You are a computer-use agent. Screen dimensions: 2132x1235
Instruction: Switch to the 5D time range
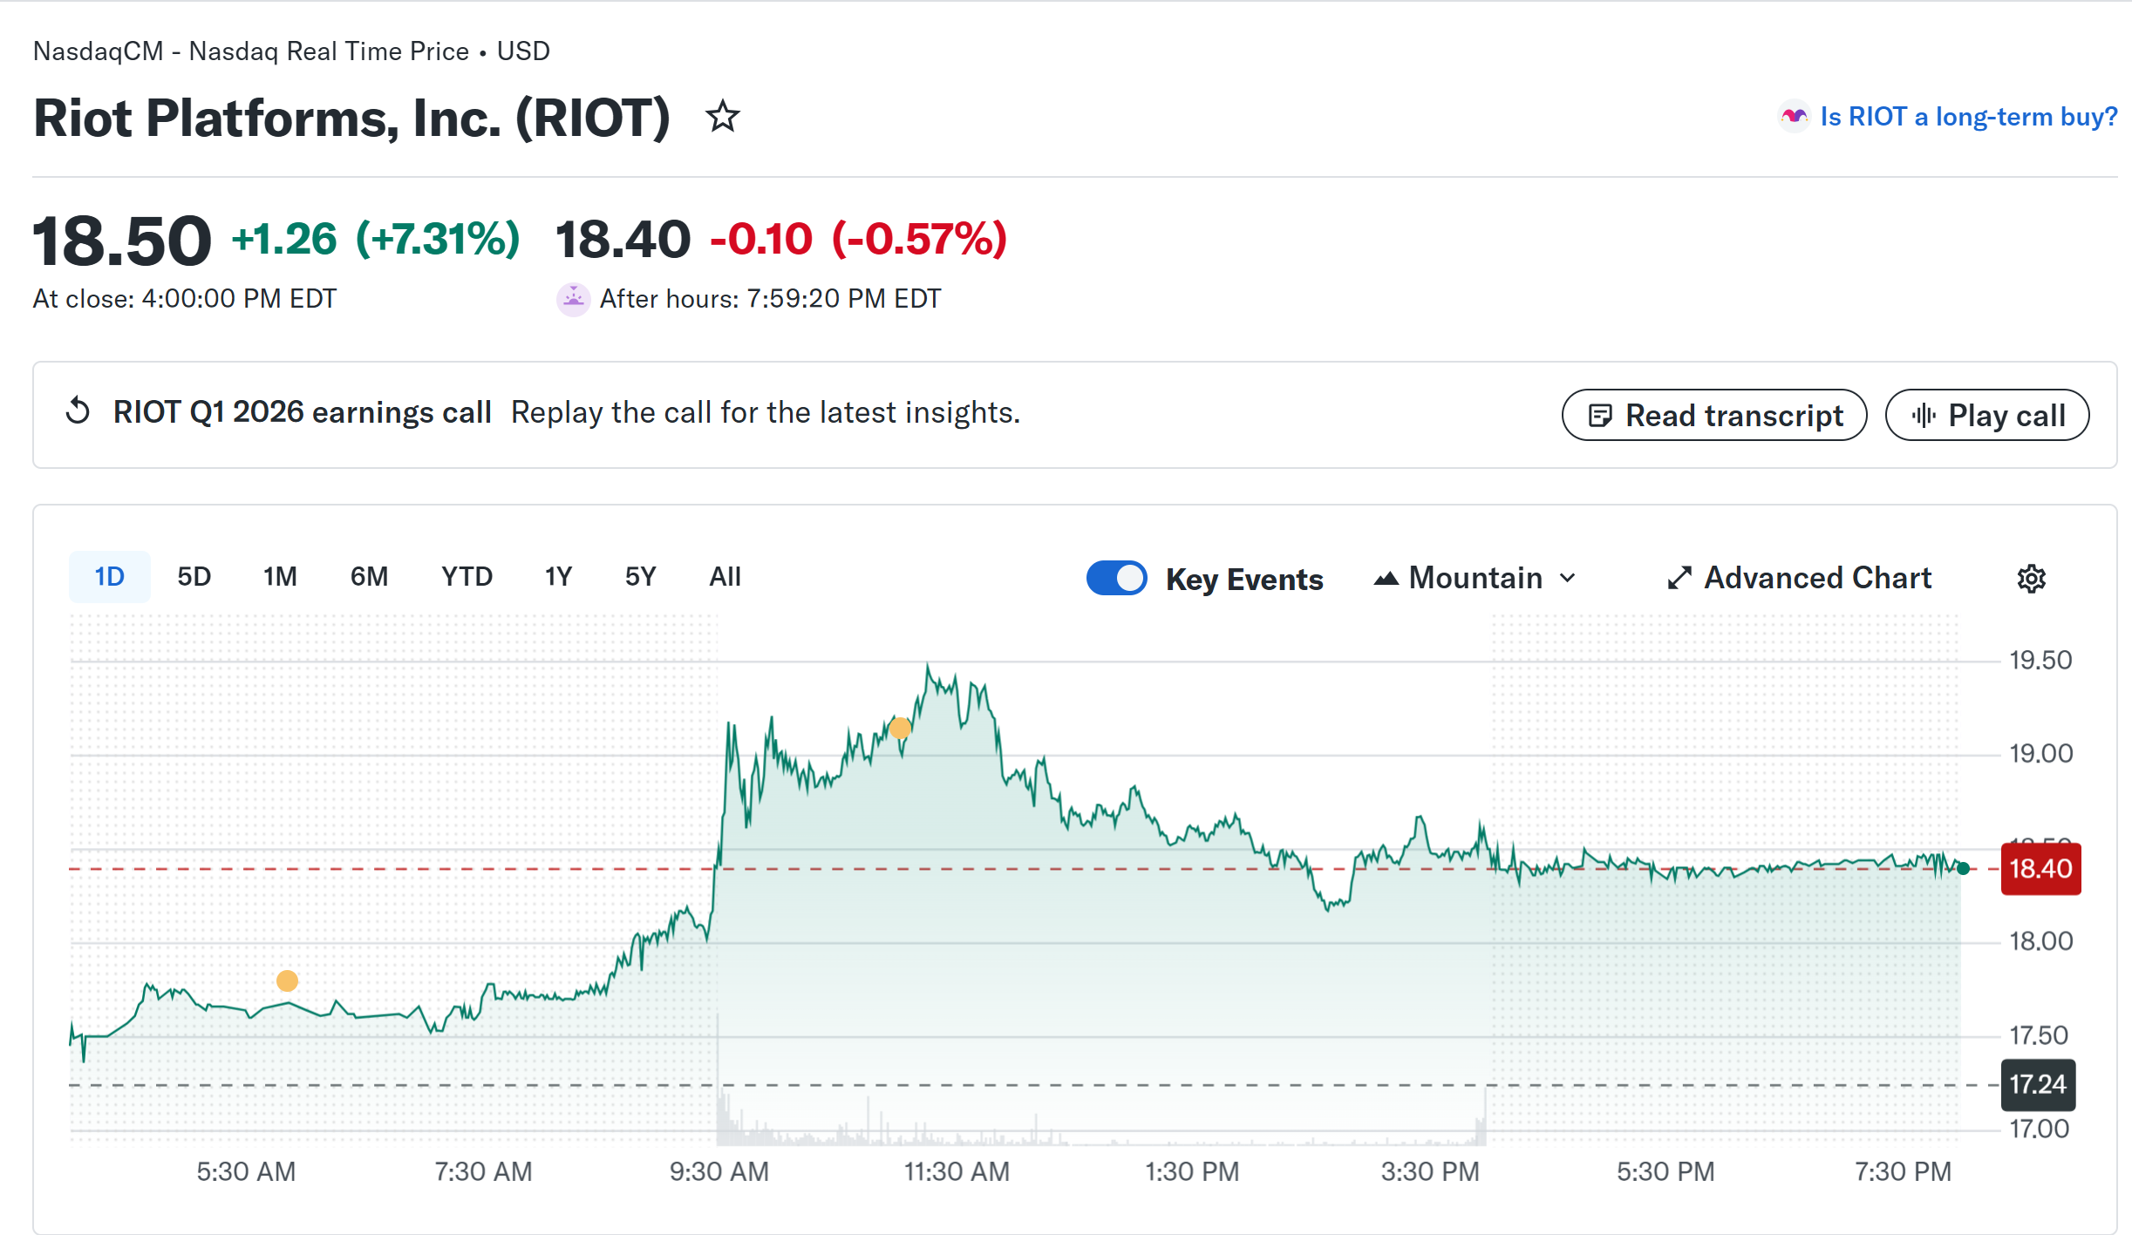(194, 577)
